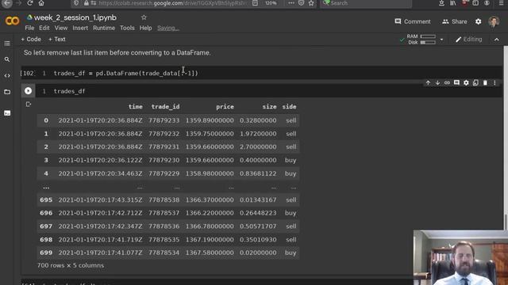This screenshot has width=508, height=285.
Task: Delete the cell with trash icon
Action: [485, 83]
